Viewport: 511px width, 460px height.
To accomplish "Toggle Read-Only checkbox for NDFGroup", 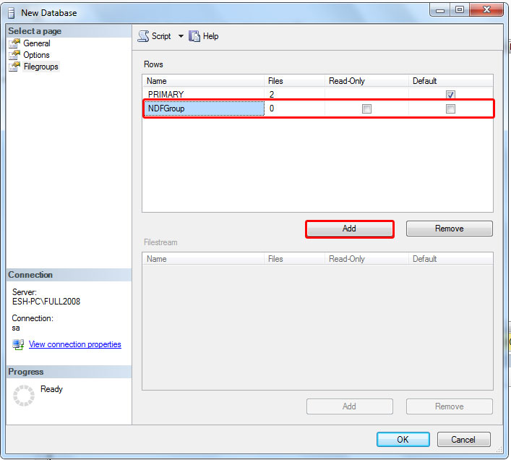I will 366,109.
